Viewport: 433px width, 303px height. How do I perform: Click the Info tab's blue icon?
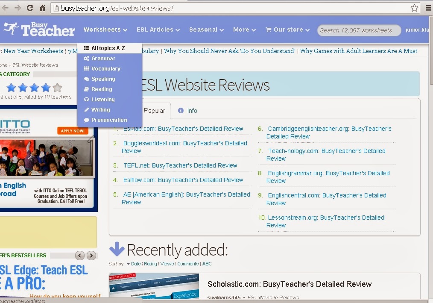[181, 111]
